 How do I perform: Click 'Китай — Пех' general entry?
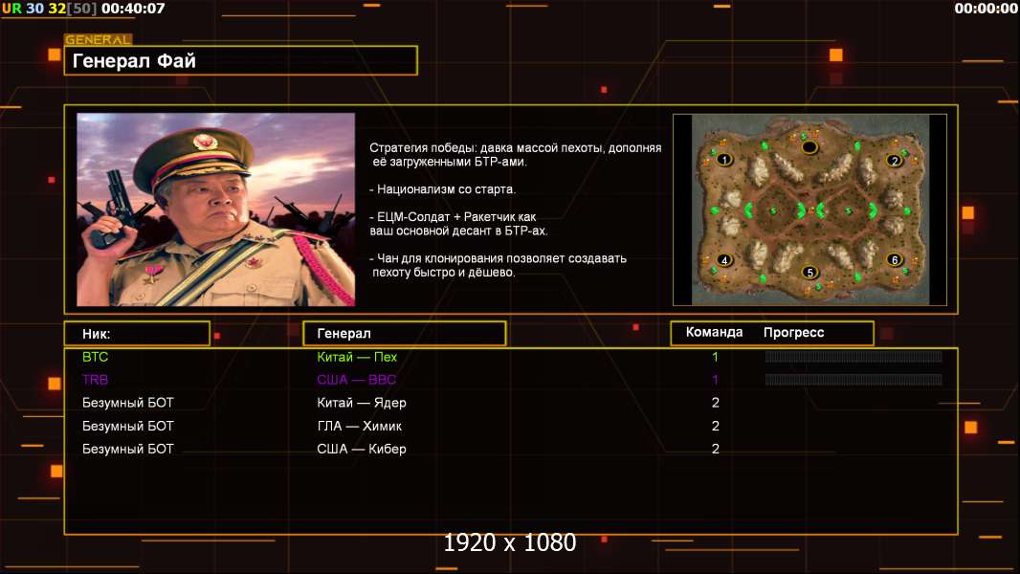point(357,357)
